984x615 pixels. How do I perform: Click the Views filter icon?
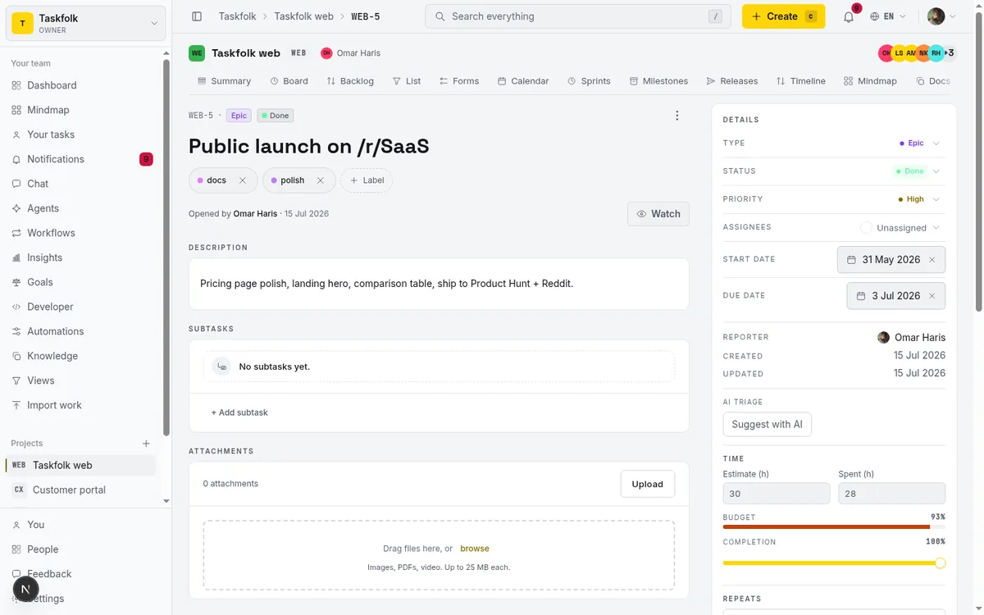pyautogui.click(x=16, y=380)
